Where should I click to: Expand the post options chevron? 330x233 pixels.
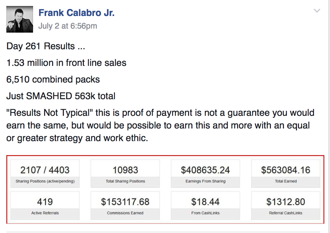[x=317, y=11]
